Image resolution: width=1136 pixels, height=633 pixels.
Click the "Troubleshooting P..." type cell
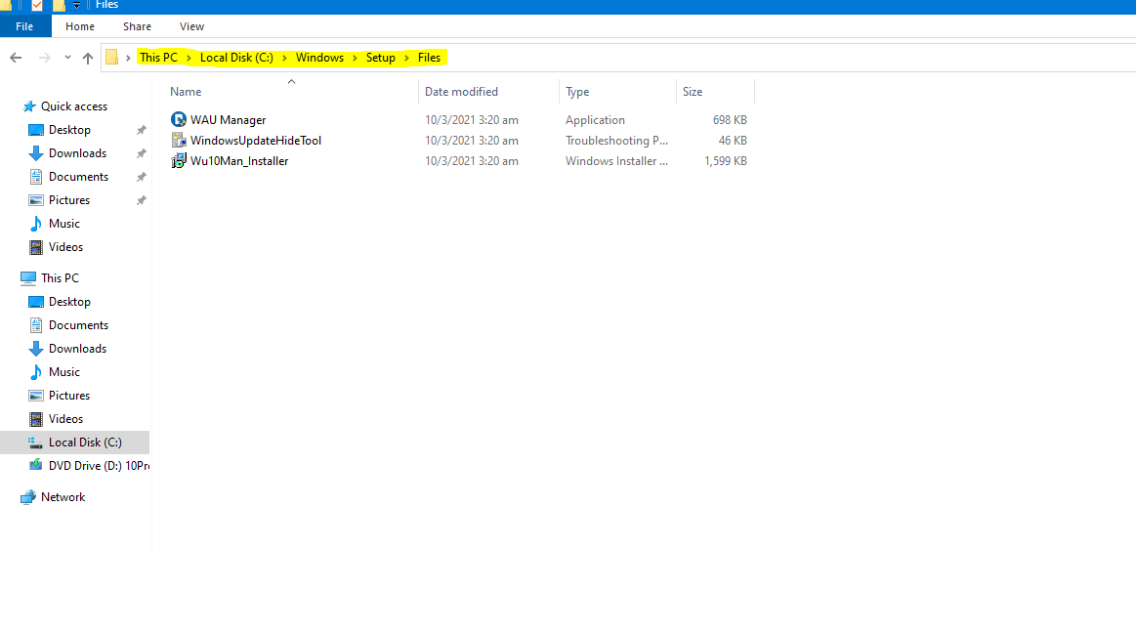point(616,141)
